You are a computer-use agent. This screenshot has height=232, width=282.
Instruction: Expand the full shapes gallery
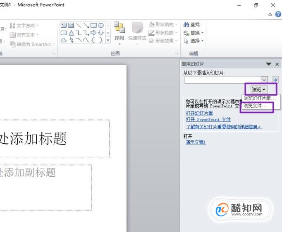tap(108, 40)
